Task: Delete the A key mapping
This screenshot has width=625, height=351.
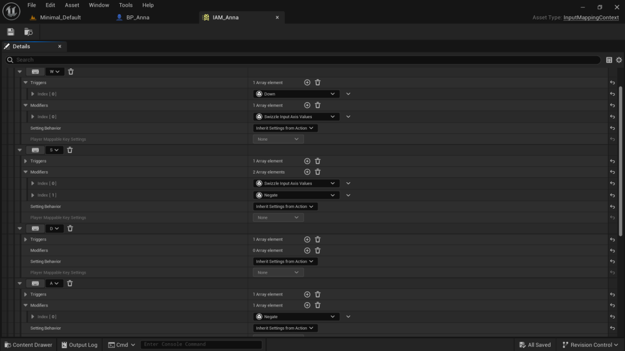Action: pos(70,283)
